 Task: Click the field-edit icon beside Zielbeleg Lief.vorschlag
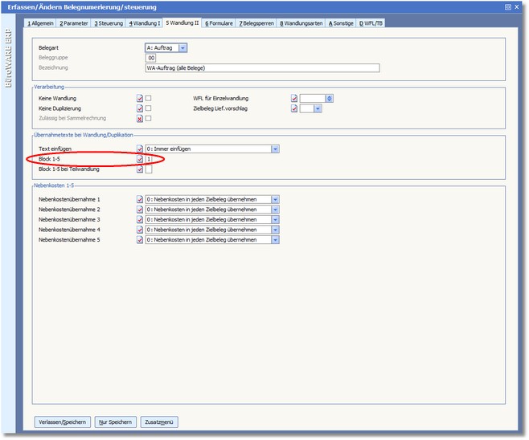tap(294, 108)
